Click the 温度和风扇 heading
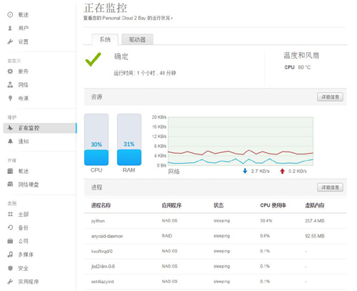 tap(301, 55)
